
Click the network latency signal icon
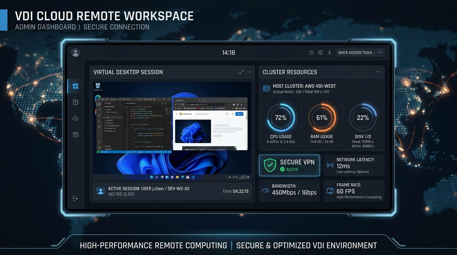pos(330,165)
